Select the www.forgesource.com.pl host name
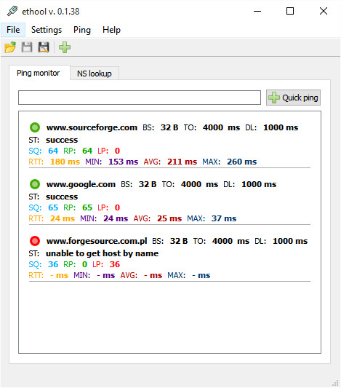The image size is (341, 388). [x=97, y=241]
